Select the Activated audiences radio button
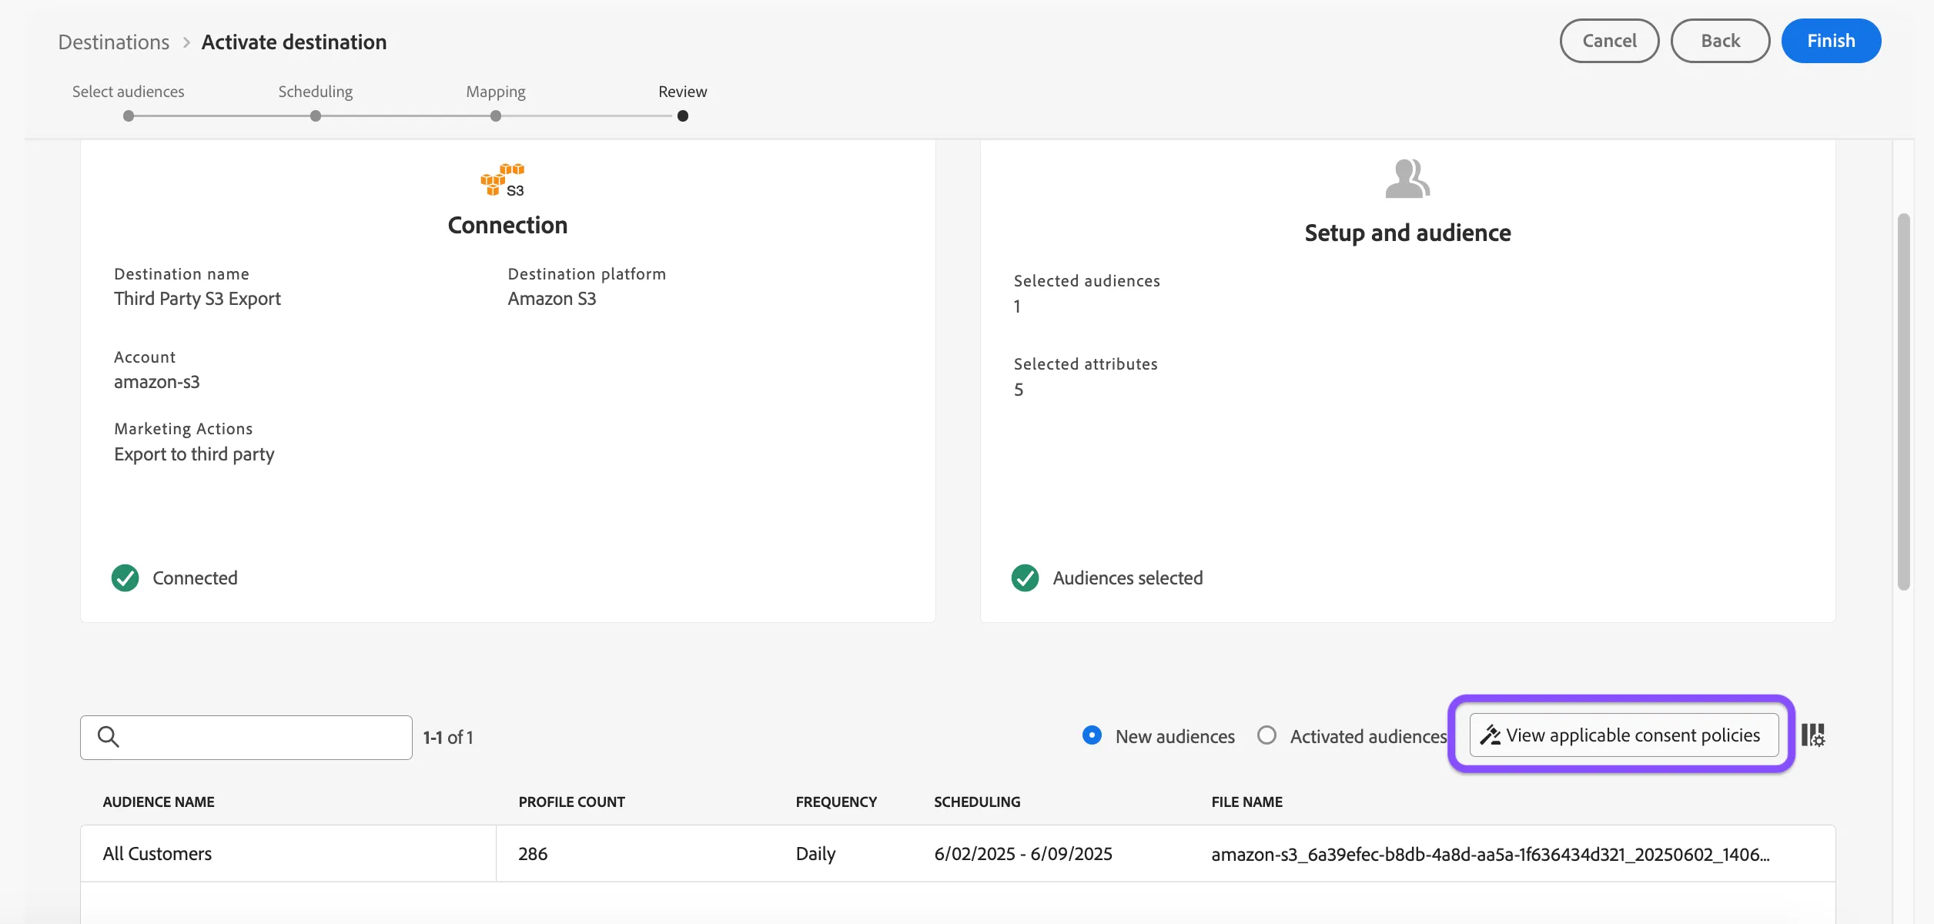Viewport: 1934px width, 924px height. (x=1266, y=735)
